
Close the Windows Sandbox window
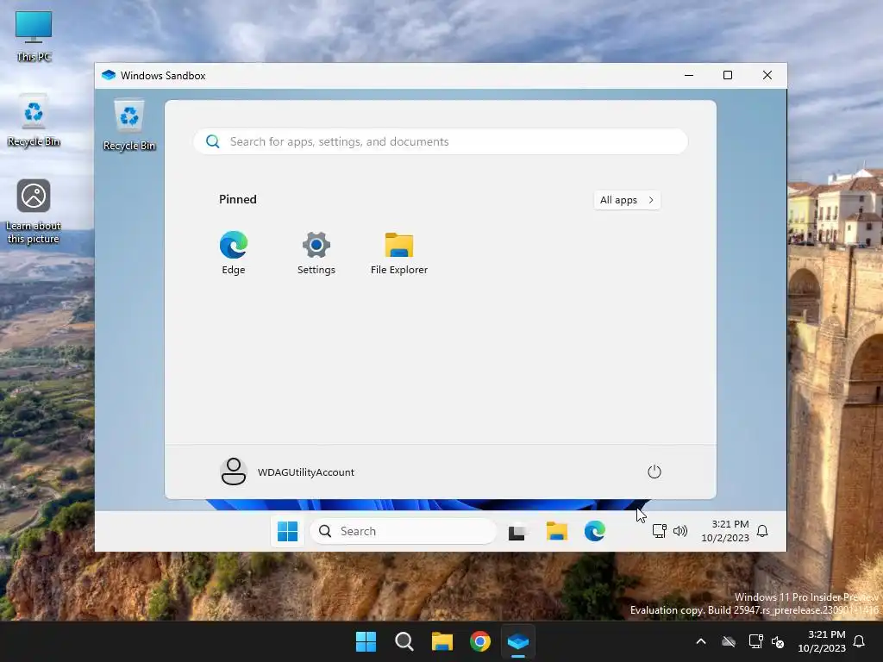767,76
